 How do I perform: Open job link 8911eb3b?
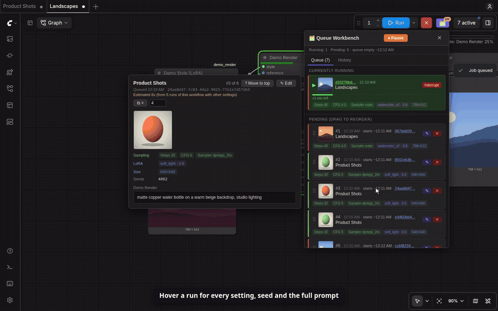pyautogui.click(x=405, y=160)
